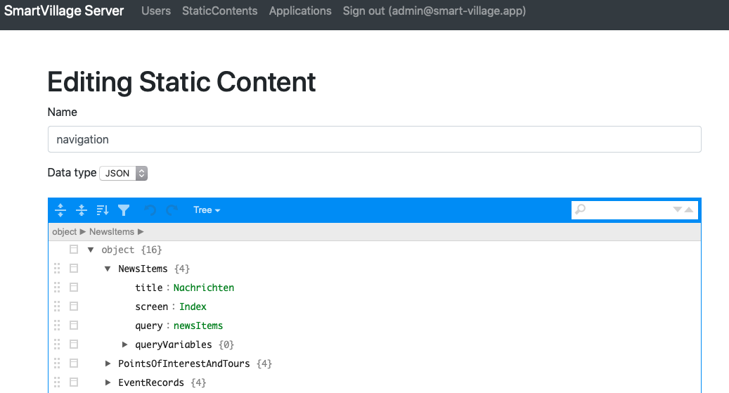Expand the PointsOfInterestAndTours node
The height and width of the screenshot is (393, 729).
pyautogui.click(x=108, y=363)
